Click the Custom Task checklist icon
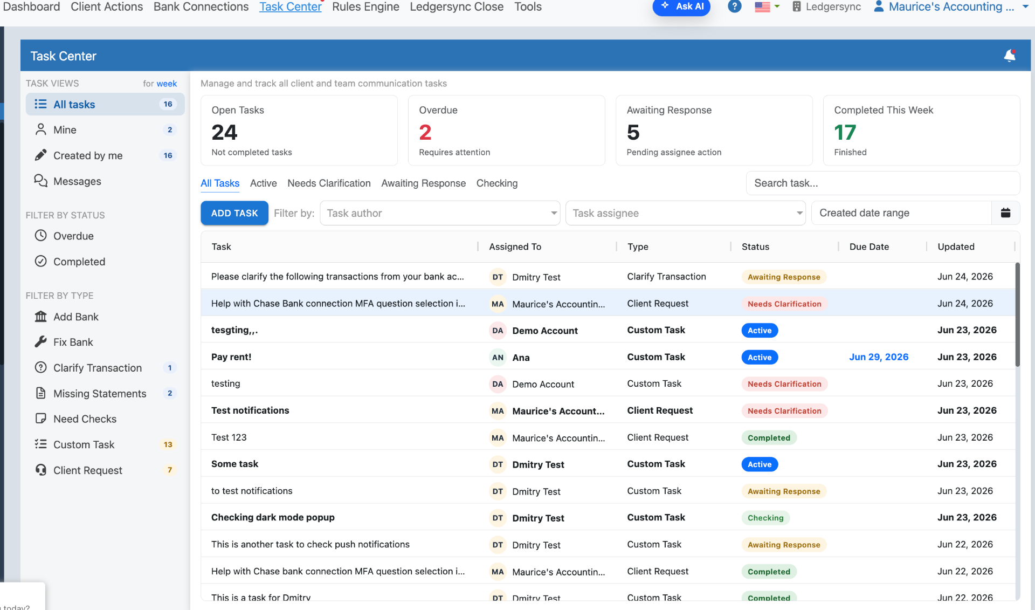 point(40,444)
